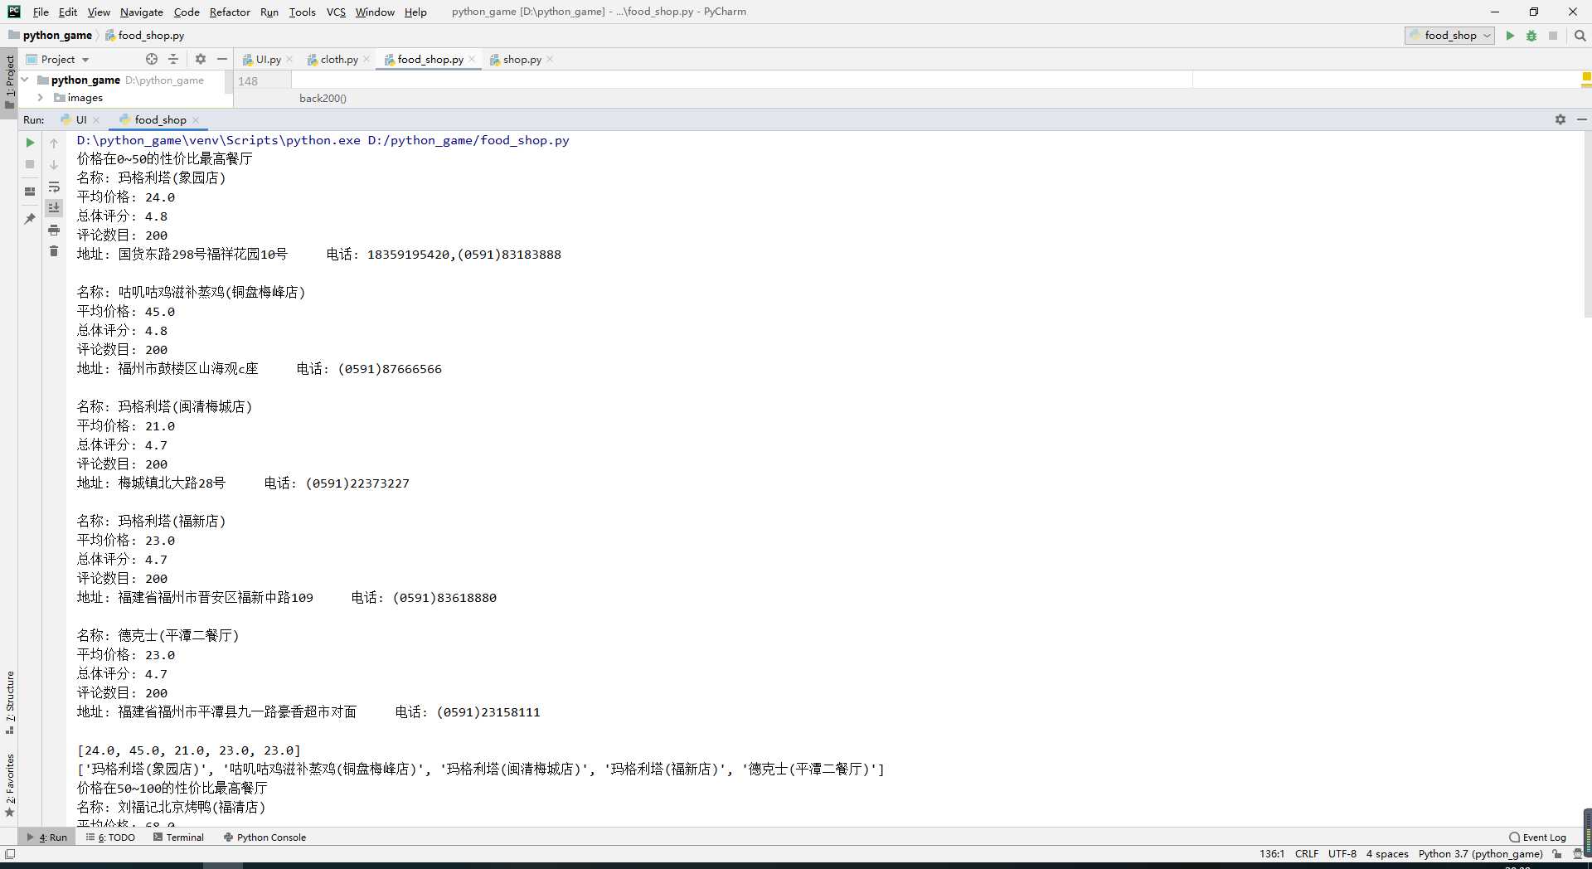
Task: Run food_shop using top toolbar play icon
Action: (x=1510, y=36)
